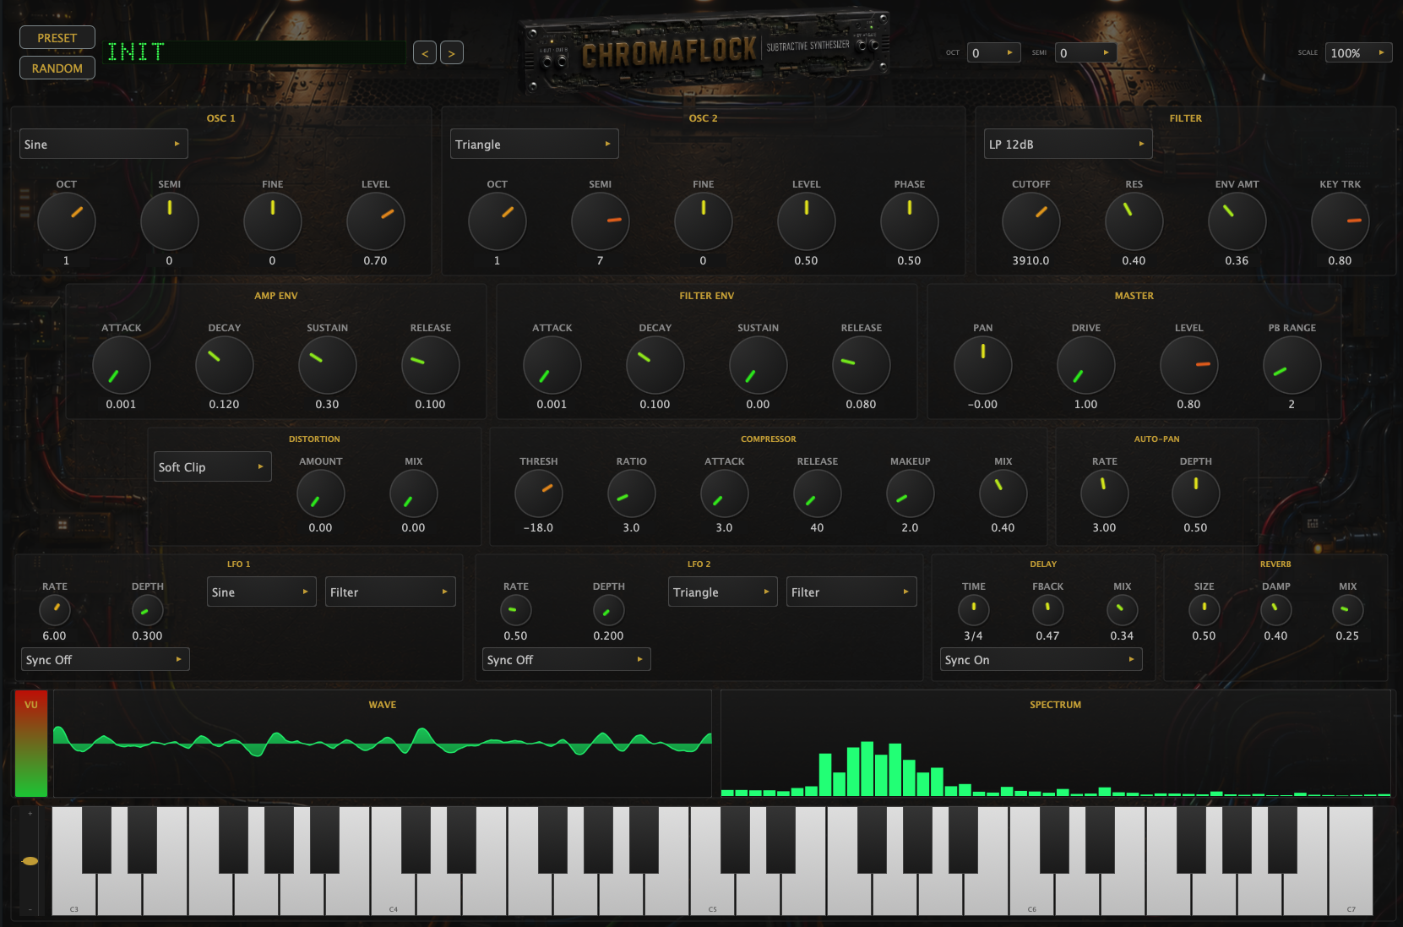Image resolution: width=1403 pixels, height=927 pixels.
Task: Open OSC 2 waveform Triangle dropdown
Action: point(535,144)
